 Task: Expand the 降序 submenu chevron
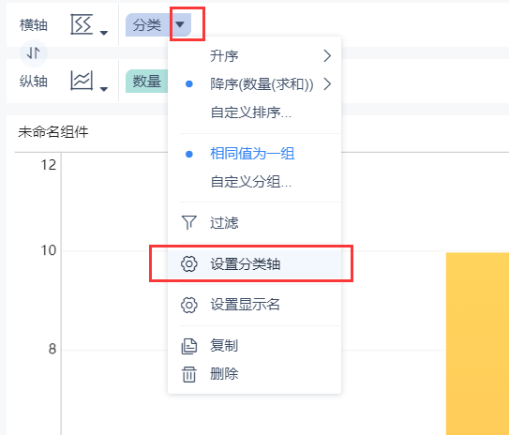click(x=327, y=84)
